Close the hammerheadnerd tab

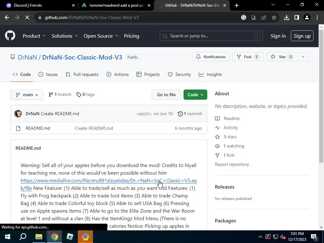[x=149, y=5]
